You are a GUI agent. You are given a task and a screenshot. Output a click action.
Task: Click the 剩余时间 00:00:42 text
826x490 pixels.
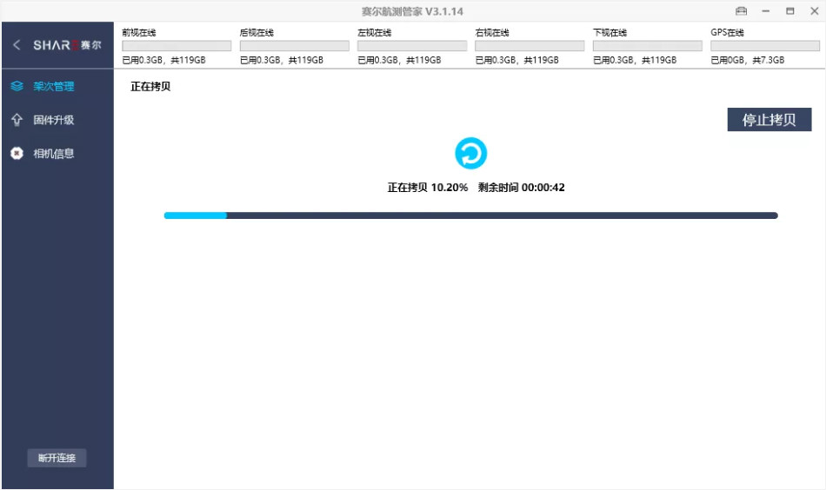[x=522, y=188]
